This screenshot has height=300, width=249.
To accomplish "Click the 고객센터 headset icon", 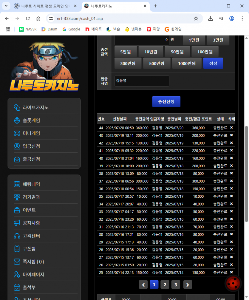I will 17,236.
